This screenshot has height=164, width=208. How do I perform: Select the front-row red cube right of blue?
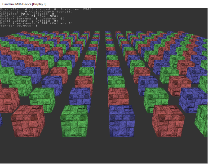coord(168,121)
